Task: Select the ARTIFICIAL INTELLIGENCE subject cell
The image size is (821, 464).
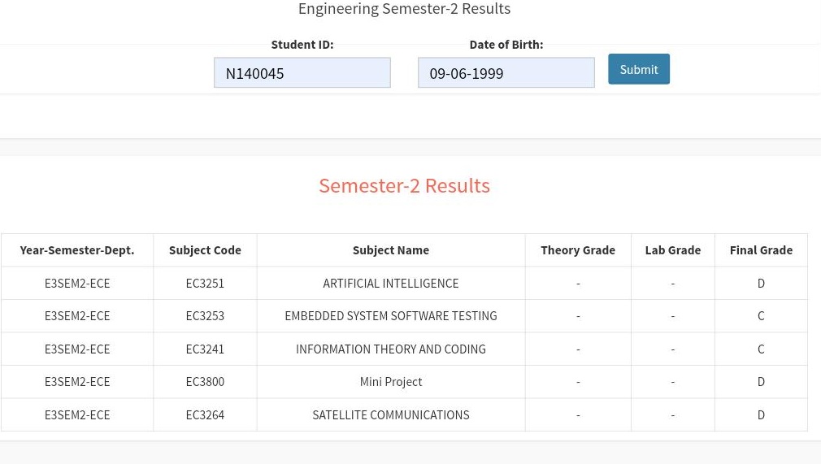Action: [x=391, y=284]
